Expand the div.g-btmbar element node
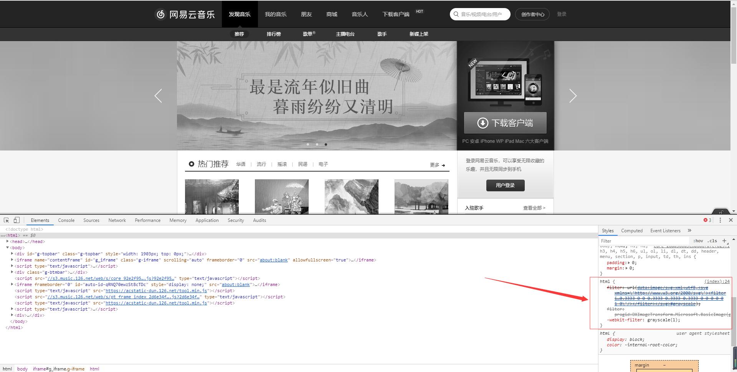Screen dimensions: 737x372 [13, 272]
